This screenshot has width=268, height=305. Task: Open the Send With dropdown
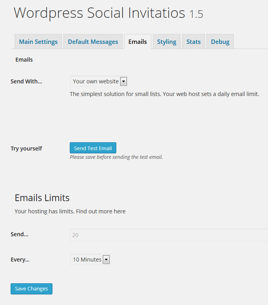click(x=99, y=81)
